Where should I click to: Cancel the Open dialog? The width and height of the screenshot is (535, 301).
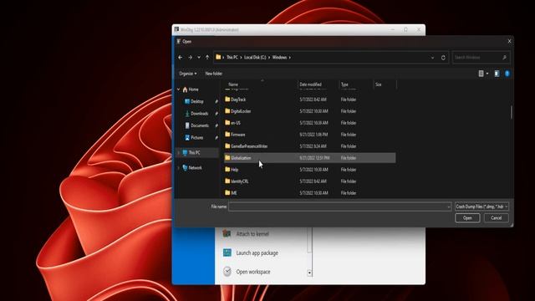point(496,217)
